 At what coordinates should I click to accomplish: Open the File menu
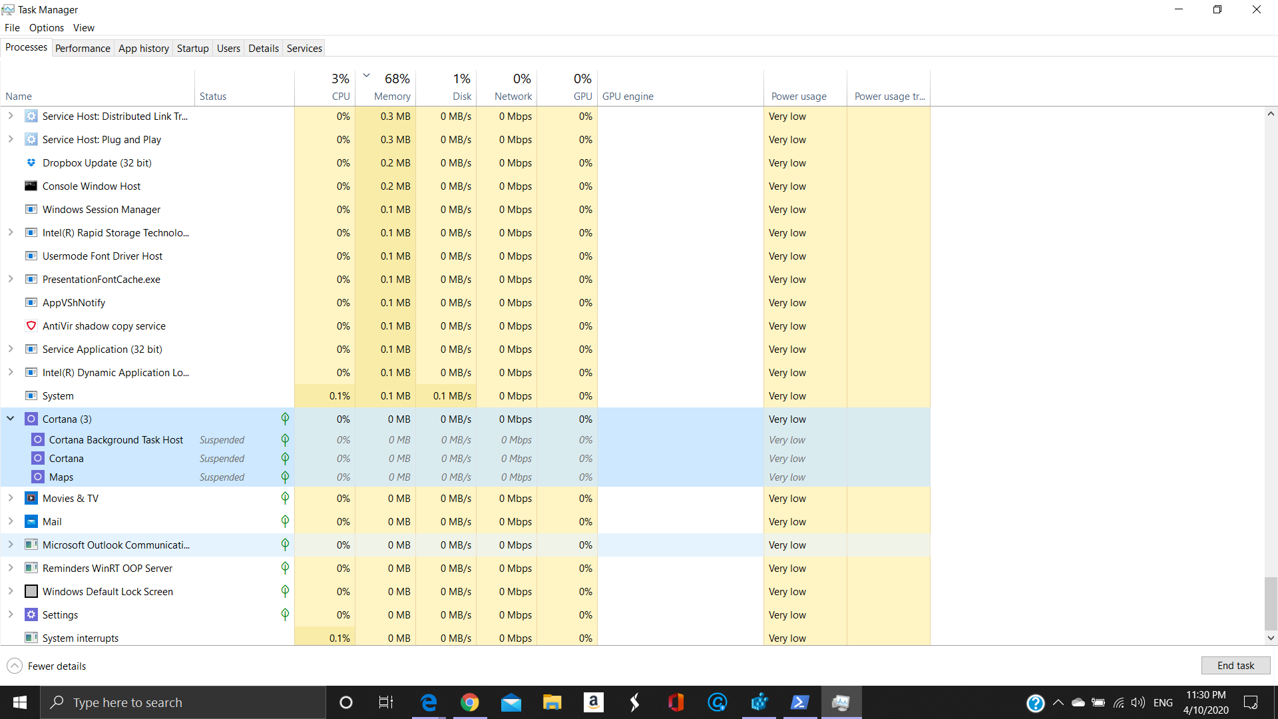pos(12,28)
